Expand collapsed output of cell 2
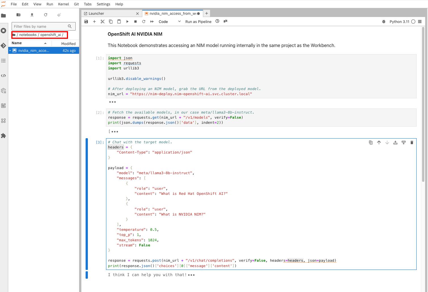 click(115, 131)
